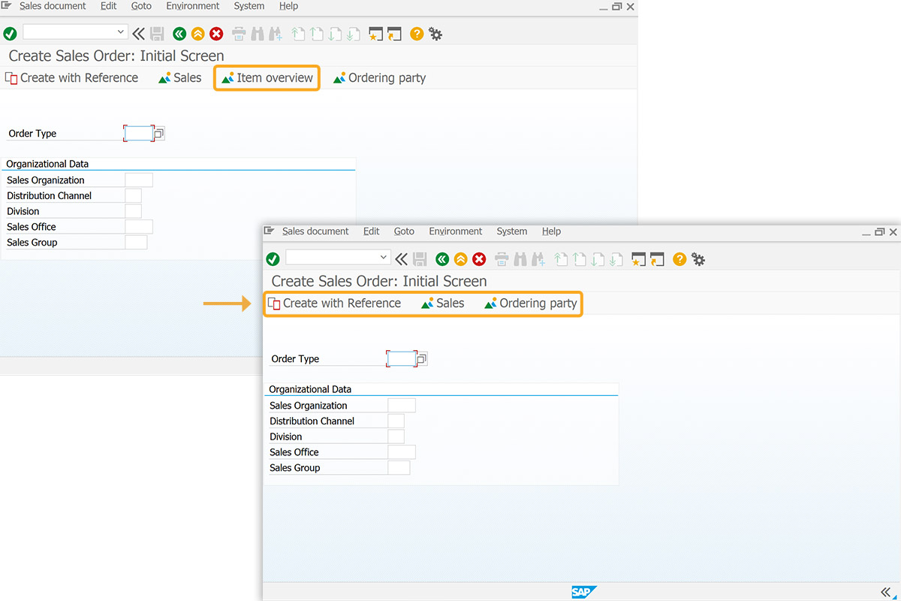The width and height of the screenshot is (901, 601).
Task: Click Distribution Channel field in front window
Action: coord(396,421)
